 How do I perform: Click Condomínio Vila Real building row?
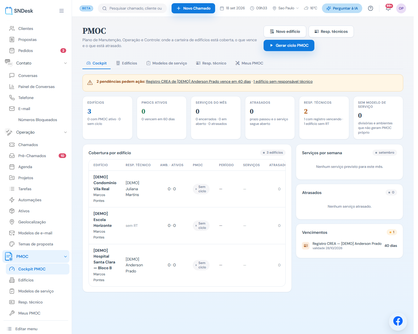click(187, 189)
